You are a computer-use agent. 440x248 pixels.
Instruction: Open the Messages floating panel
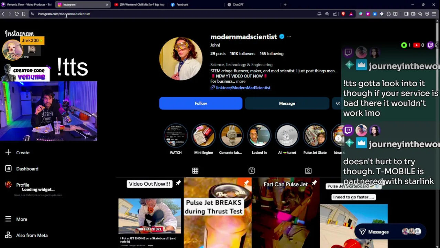point(390,232)
